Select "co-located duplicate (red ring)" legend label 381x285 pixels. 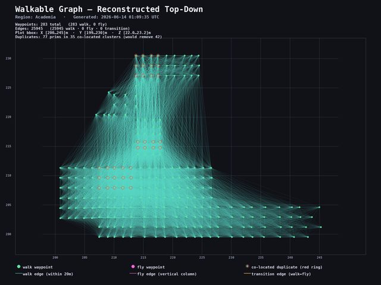pos(287,267)
